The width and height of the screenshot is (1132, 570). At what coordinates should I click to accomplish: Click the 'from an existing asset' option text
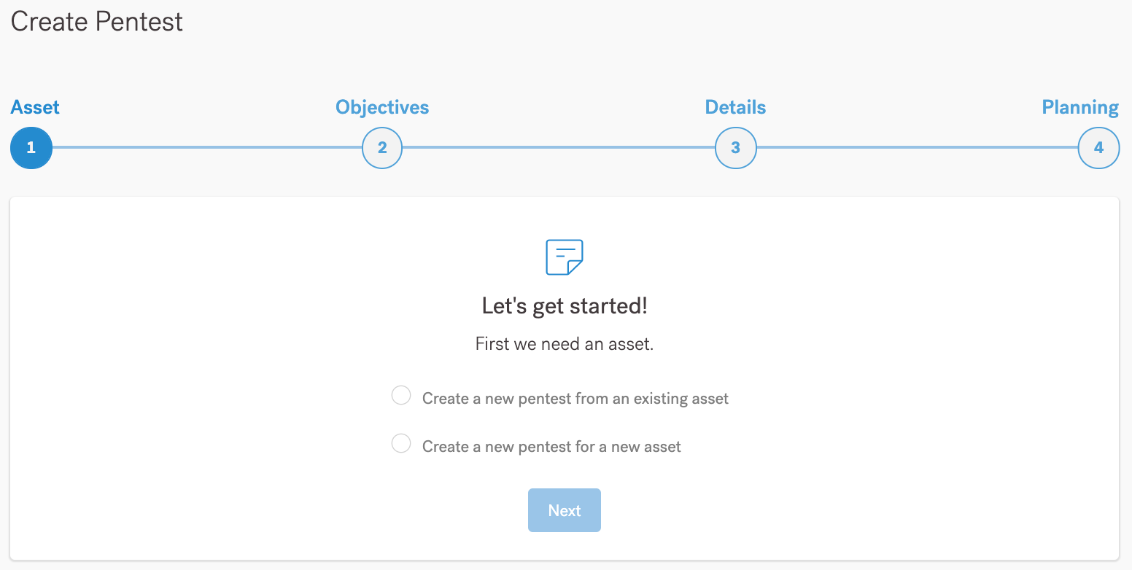coord(575,399)
